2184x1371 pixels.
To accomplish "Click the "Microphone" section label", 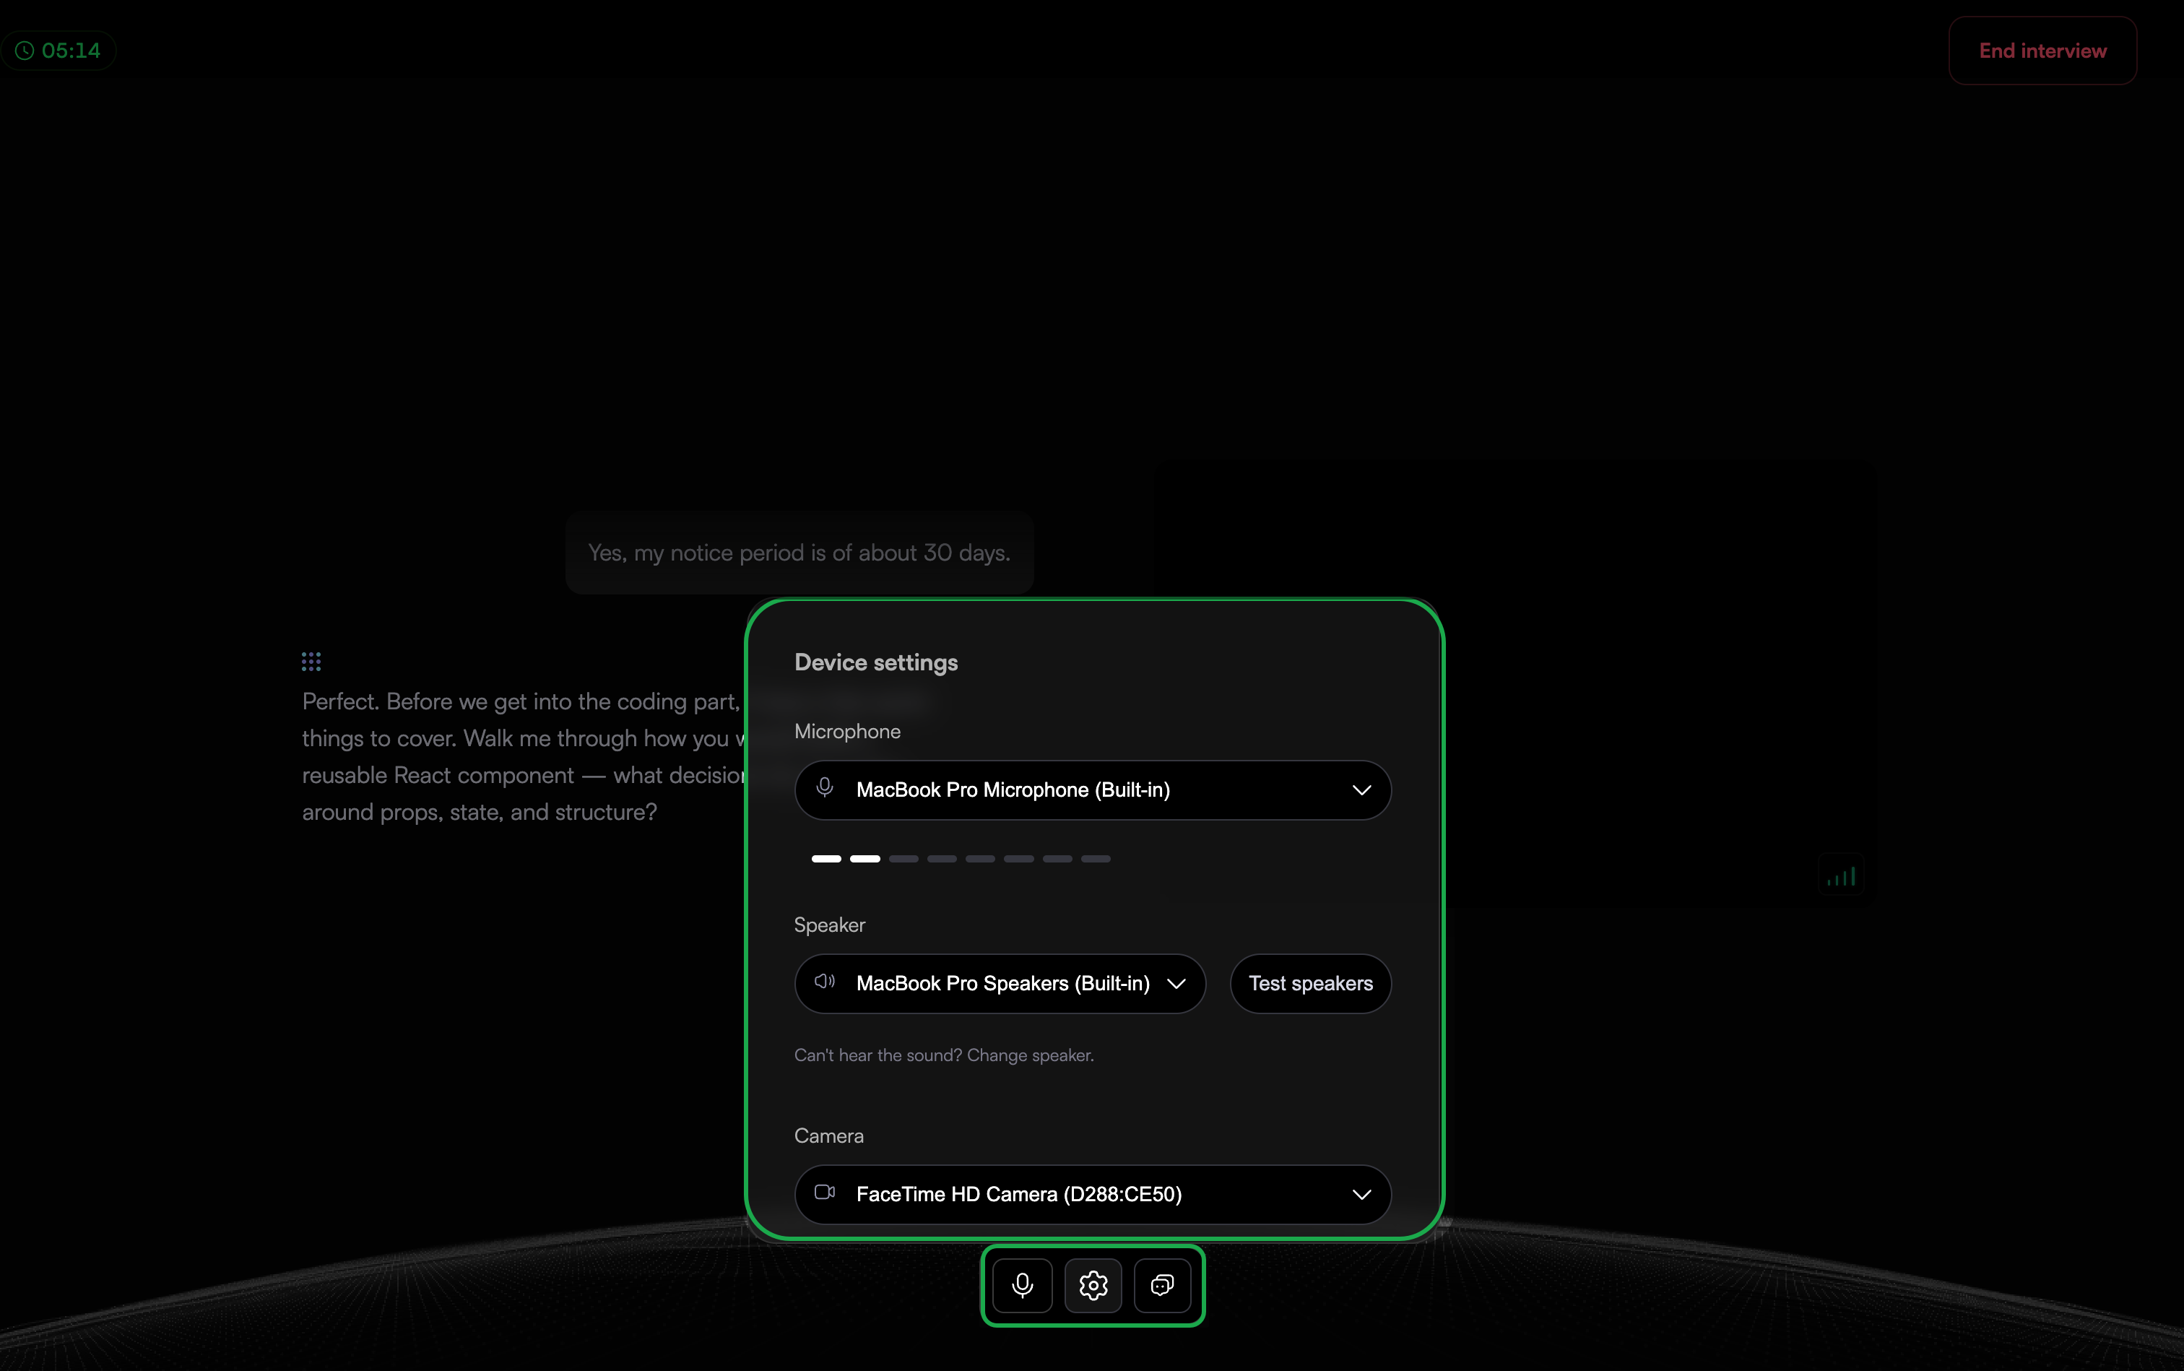I will 846,731.
